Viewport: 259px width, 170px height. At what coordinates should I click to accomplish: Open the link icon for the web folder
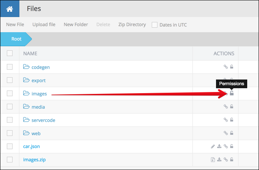point(226,133)
